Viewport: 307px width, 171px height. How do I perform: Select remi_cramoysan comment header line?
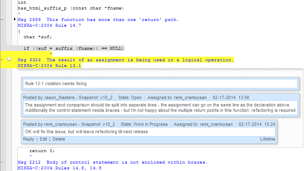tap(149, 125)
